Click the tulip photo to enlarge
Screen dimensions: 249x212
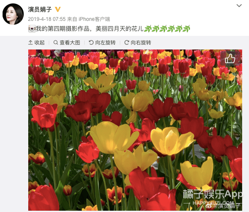[135, 130]
